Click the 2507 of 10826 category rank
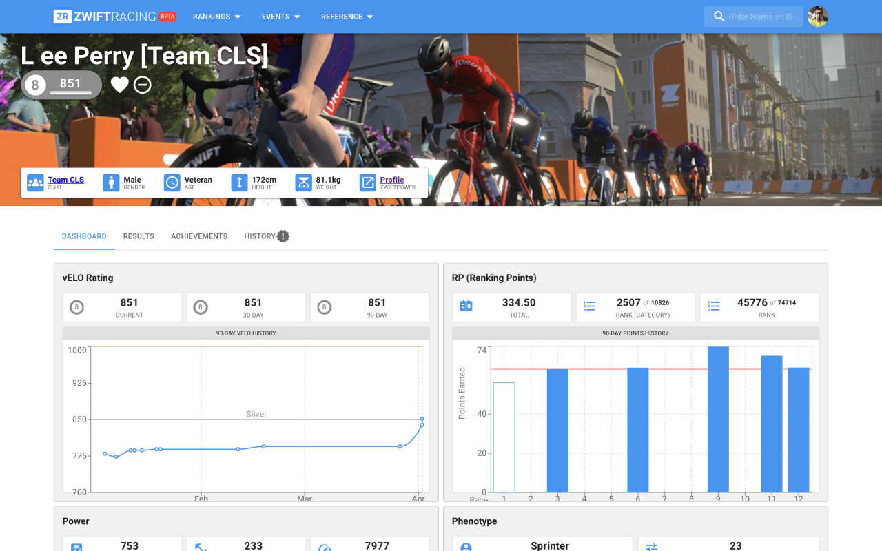The width and height of the screenshot is (882, 551). coord(642,302)
